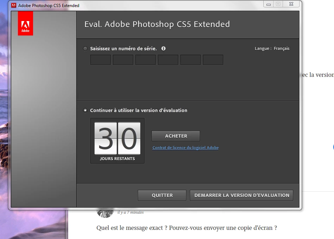Select continue using evaluation version radio
334x239 pixels.
click(x=85, y=110)
